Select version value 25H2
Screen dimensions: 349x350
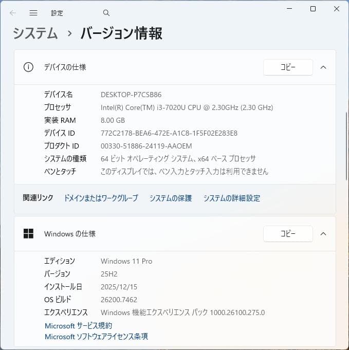point(109,274)
